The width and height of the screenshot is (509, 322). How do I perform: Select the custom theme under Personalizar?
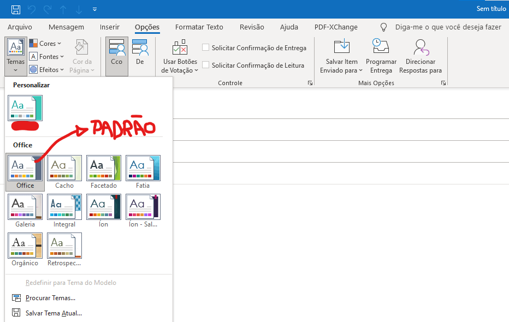tap(25, 108)
